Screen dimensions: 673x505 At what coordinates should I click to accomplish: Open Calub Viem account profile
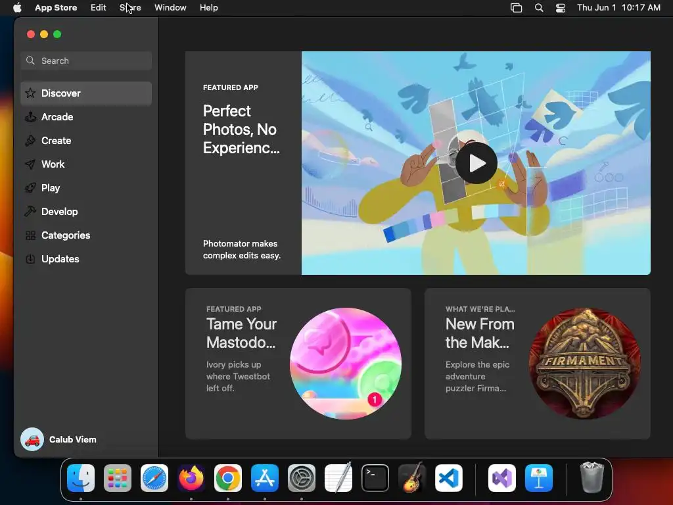click(58, 439)
